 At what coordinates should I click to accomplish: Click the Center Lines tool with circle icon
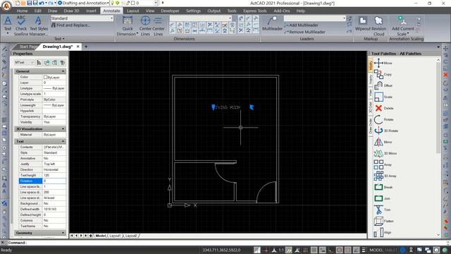(x=145, y=26)
